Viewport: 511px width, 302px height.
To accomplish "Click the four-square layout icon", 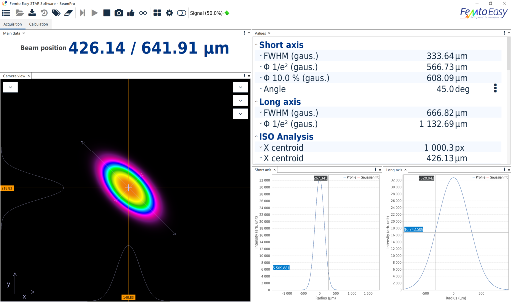I will click(x=157, y=13).
